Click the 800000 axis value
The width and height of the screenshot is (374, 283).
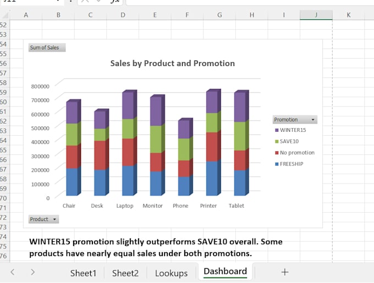(40, 86)
